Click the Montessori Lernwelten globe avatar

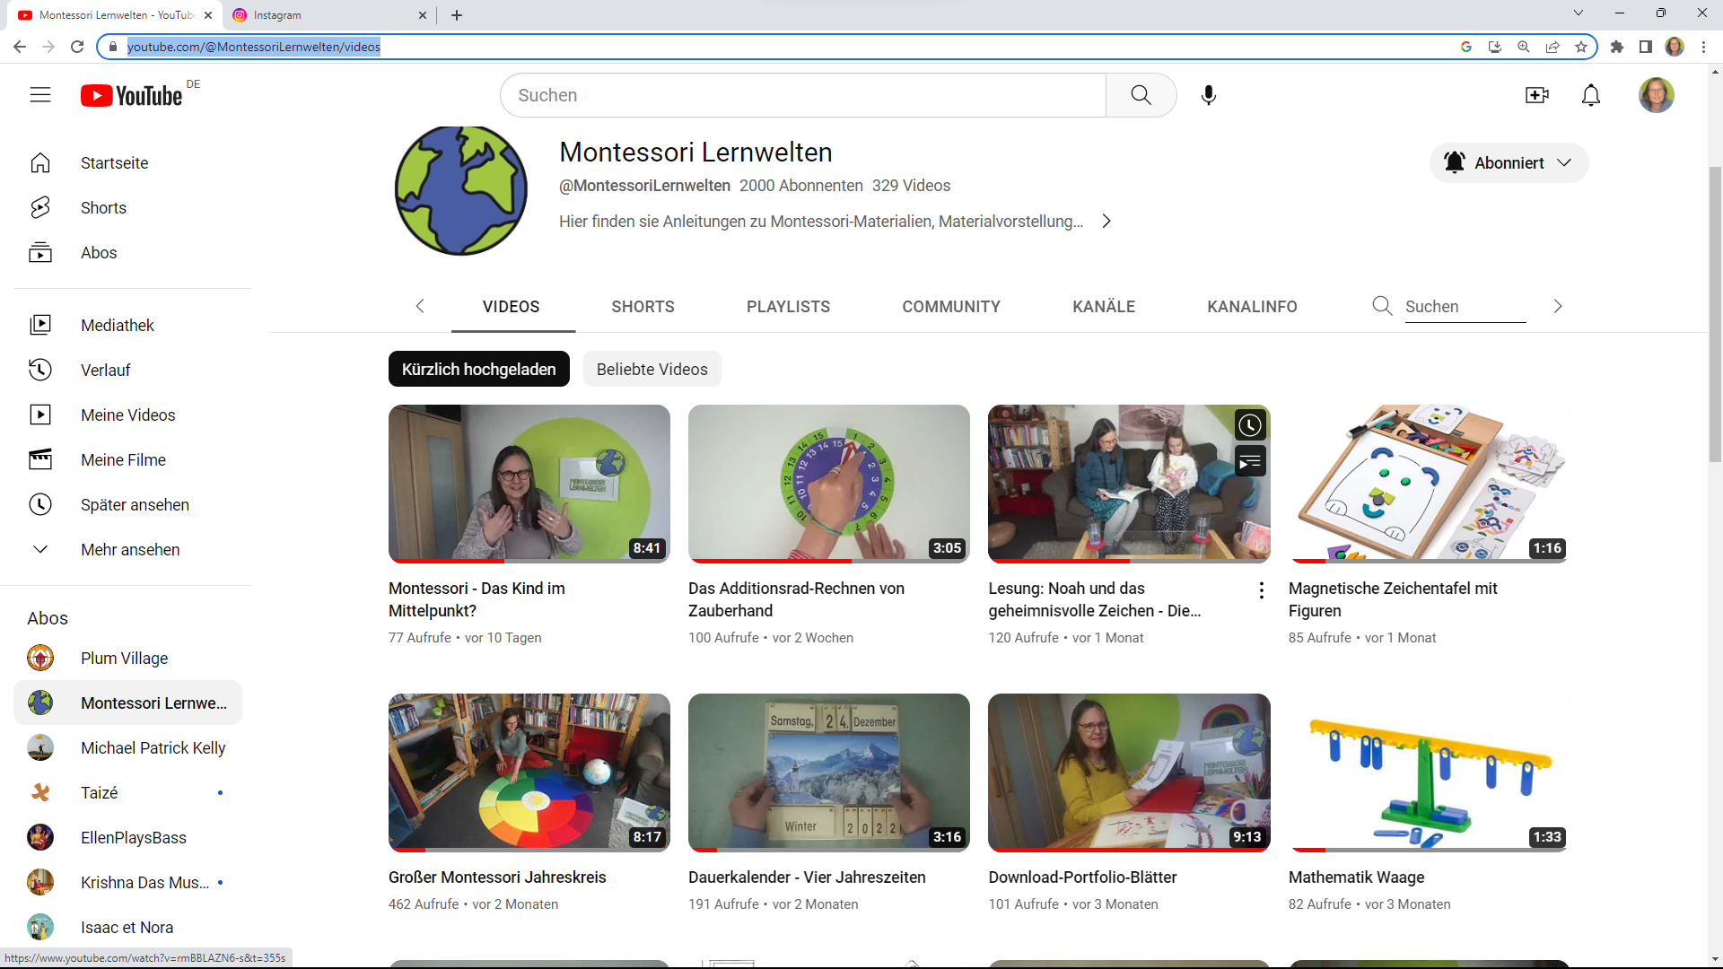pos(461,190)
